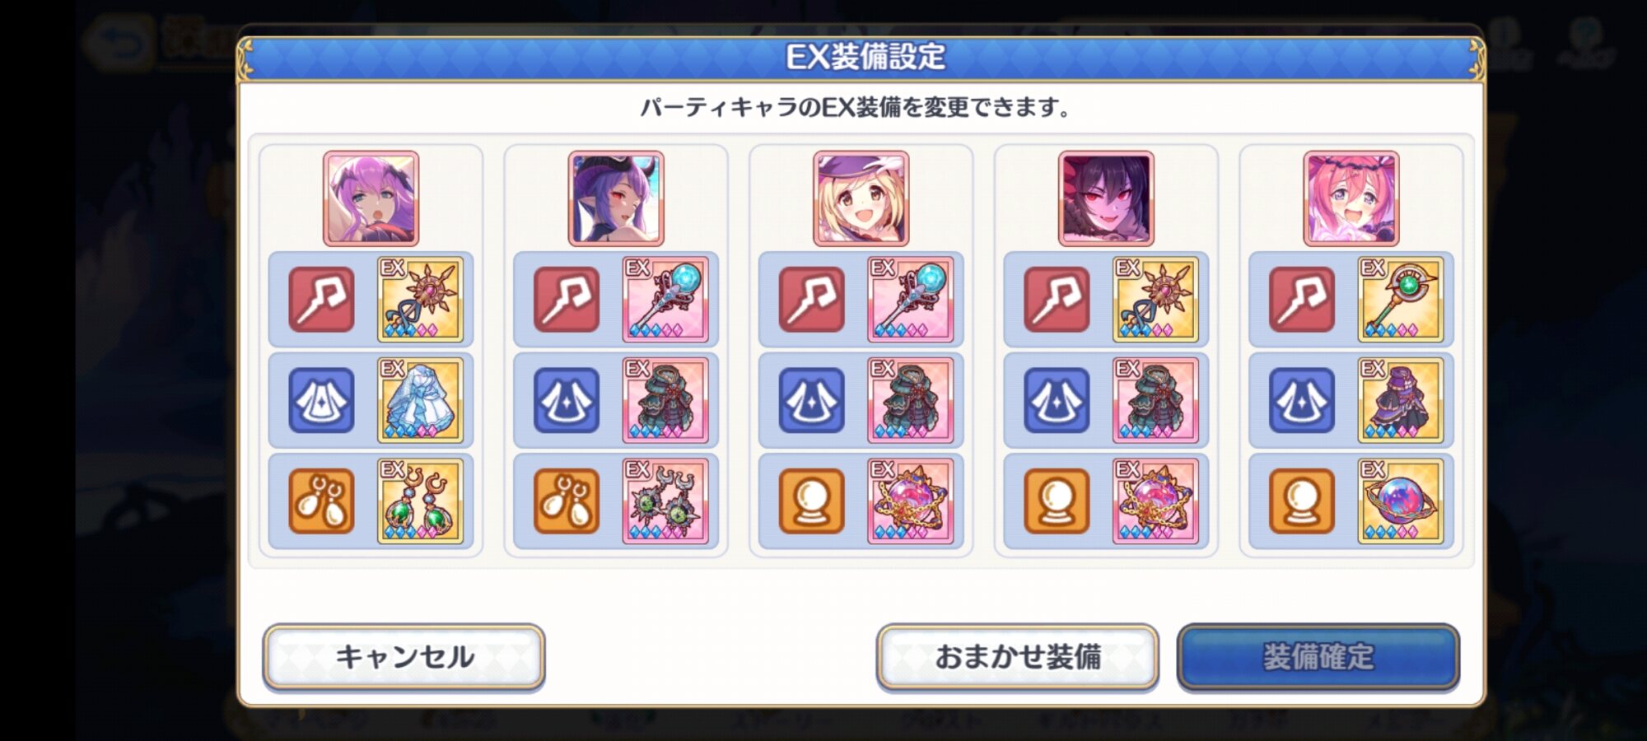This screenshot has height=741, width=1647.
Task: Tap the 装備確定 confirm button
Action: [x=1318, y=656]
